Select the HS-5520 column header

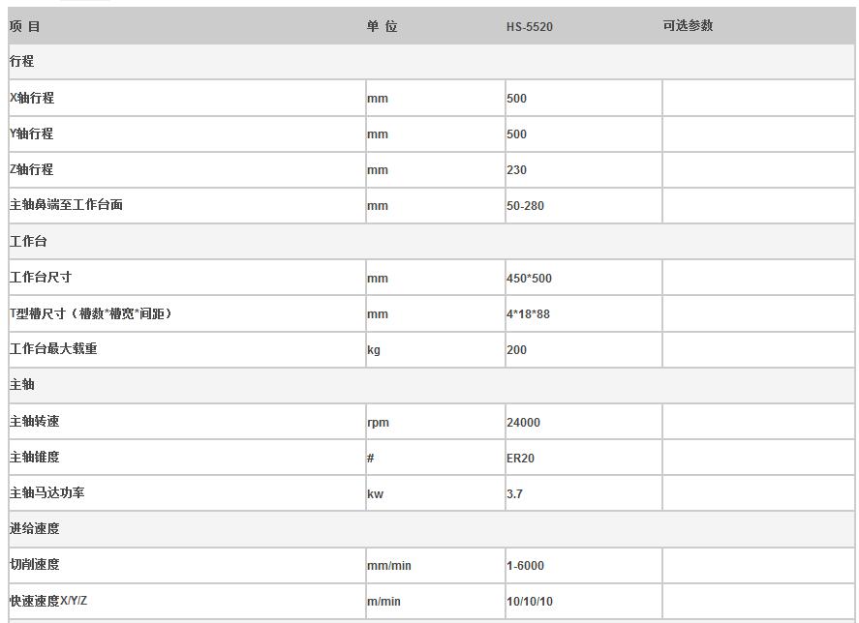click(529, 27)
